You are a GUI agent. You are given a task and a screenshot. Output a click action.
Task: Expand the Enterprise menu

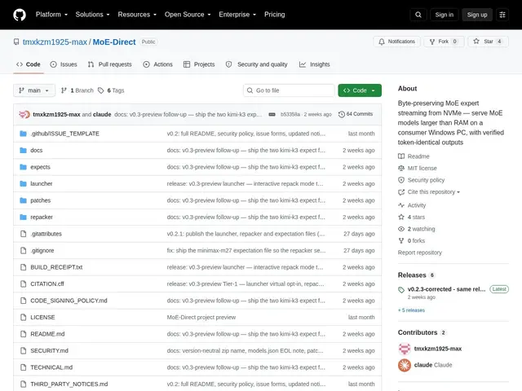[x=237, y=15]
